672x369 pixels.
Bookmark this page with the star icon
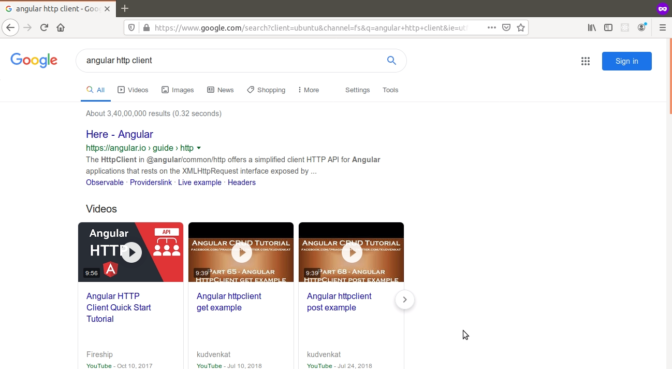pos(521,27)
